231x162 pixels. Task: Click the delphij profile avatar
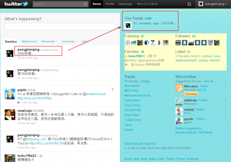tap(179, 111)
